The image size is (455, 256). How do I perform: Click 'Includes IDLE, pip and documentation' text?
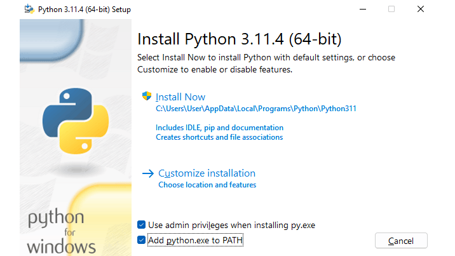[219, 128]
